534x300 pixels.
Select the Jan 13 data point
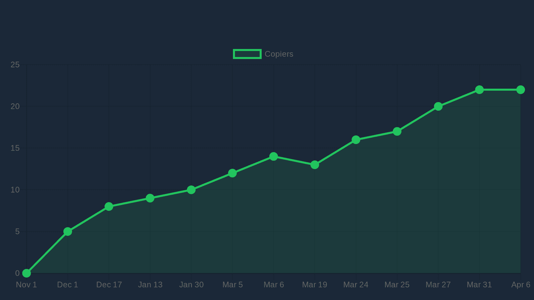150,198
